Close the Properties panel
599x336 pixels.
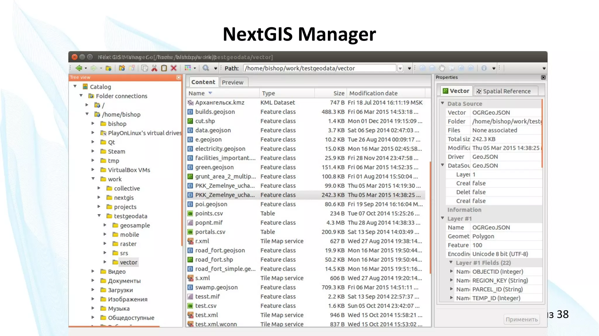(x=543, y=77)
